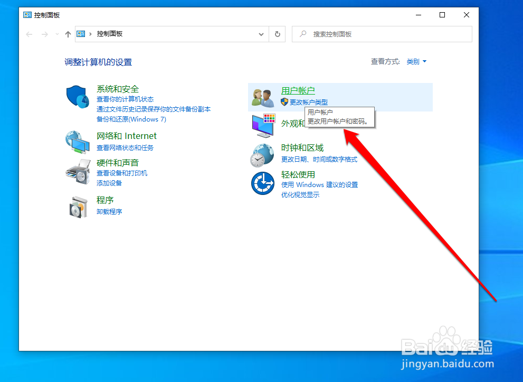
Task: Maximize the Control Panel window
Action: click(x=442, y=15)
